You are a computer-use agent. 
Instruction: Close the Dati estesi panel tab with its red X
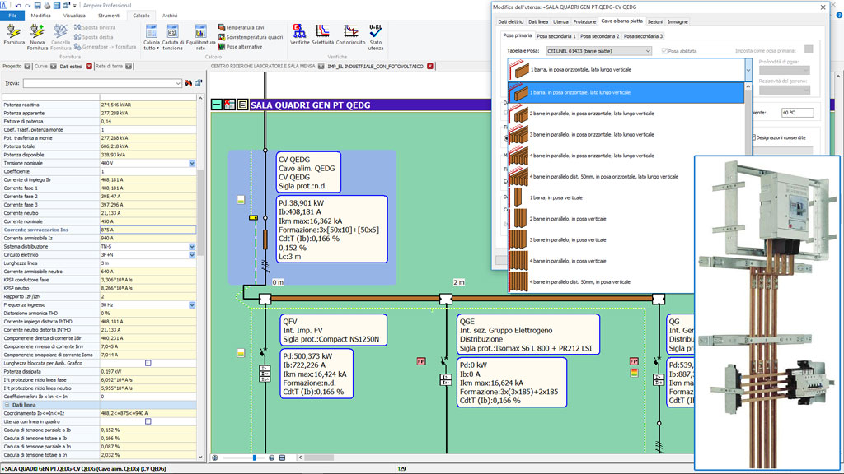click(x=89, y=66)
